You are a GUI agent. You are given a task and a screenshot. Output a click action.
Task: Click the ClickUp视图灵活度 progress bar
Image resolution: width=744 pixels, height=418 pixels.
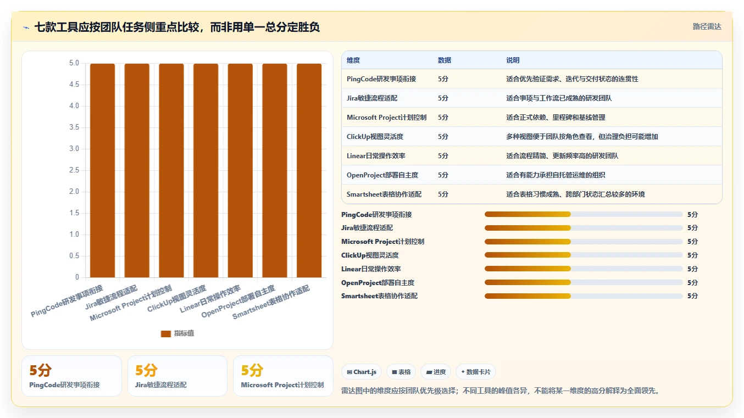[x=584, y=255]
